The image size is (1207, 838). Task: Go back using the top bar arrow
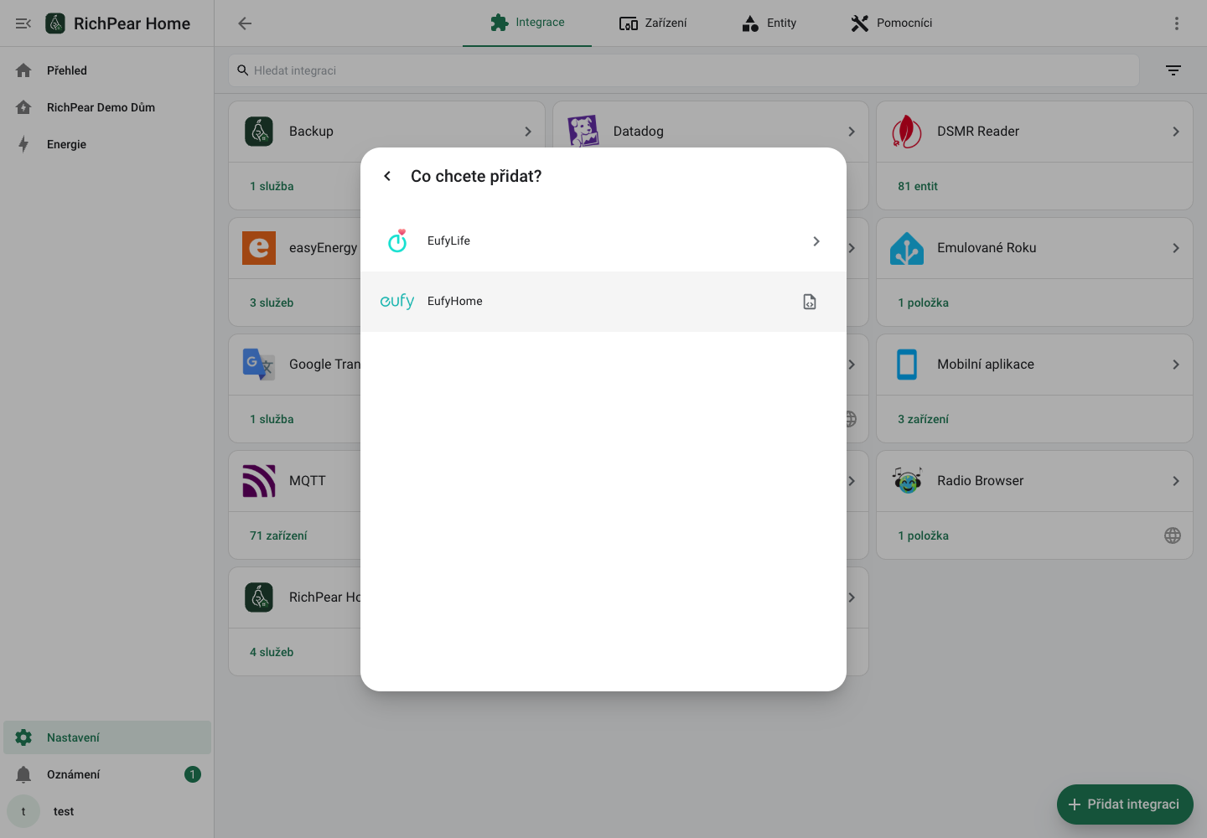(x=245, y=23)
